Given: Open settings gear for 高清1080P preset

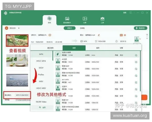Looking at the screenshot, I should click(136, 69).
